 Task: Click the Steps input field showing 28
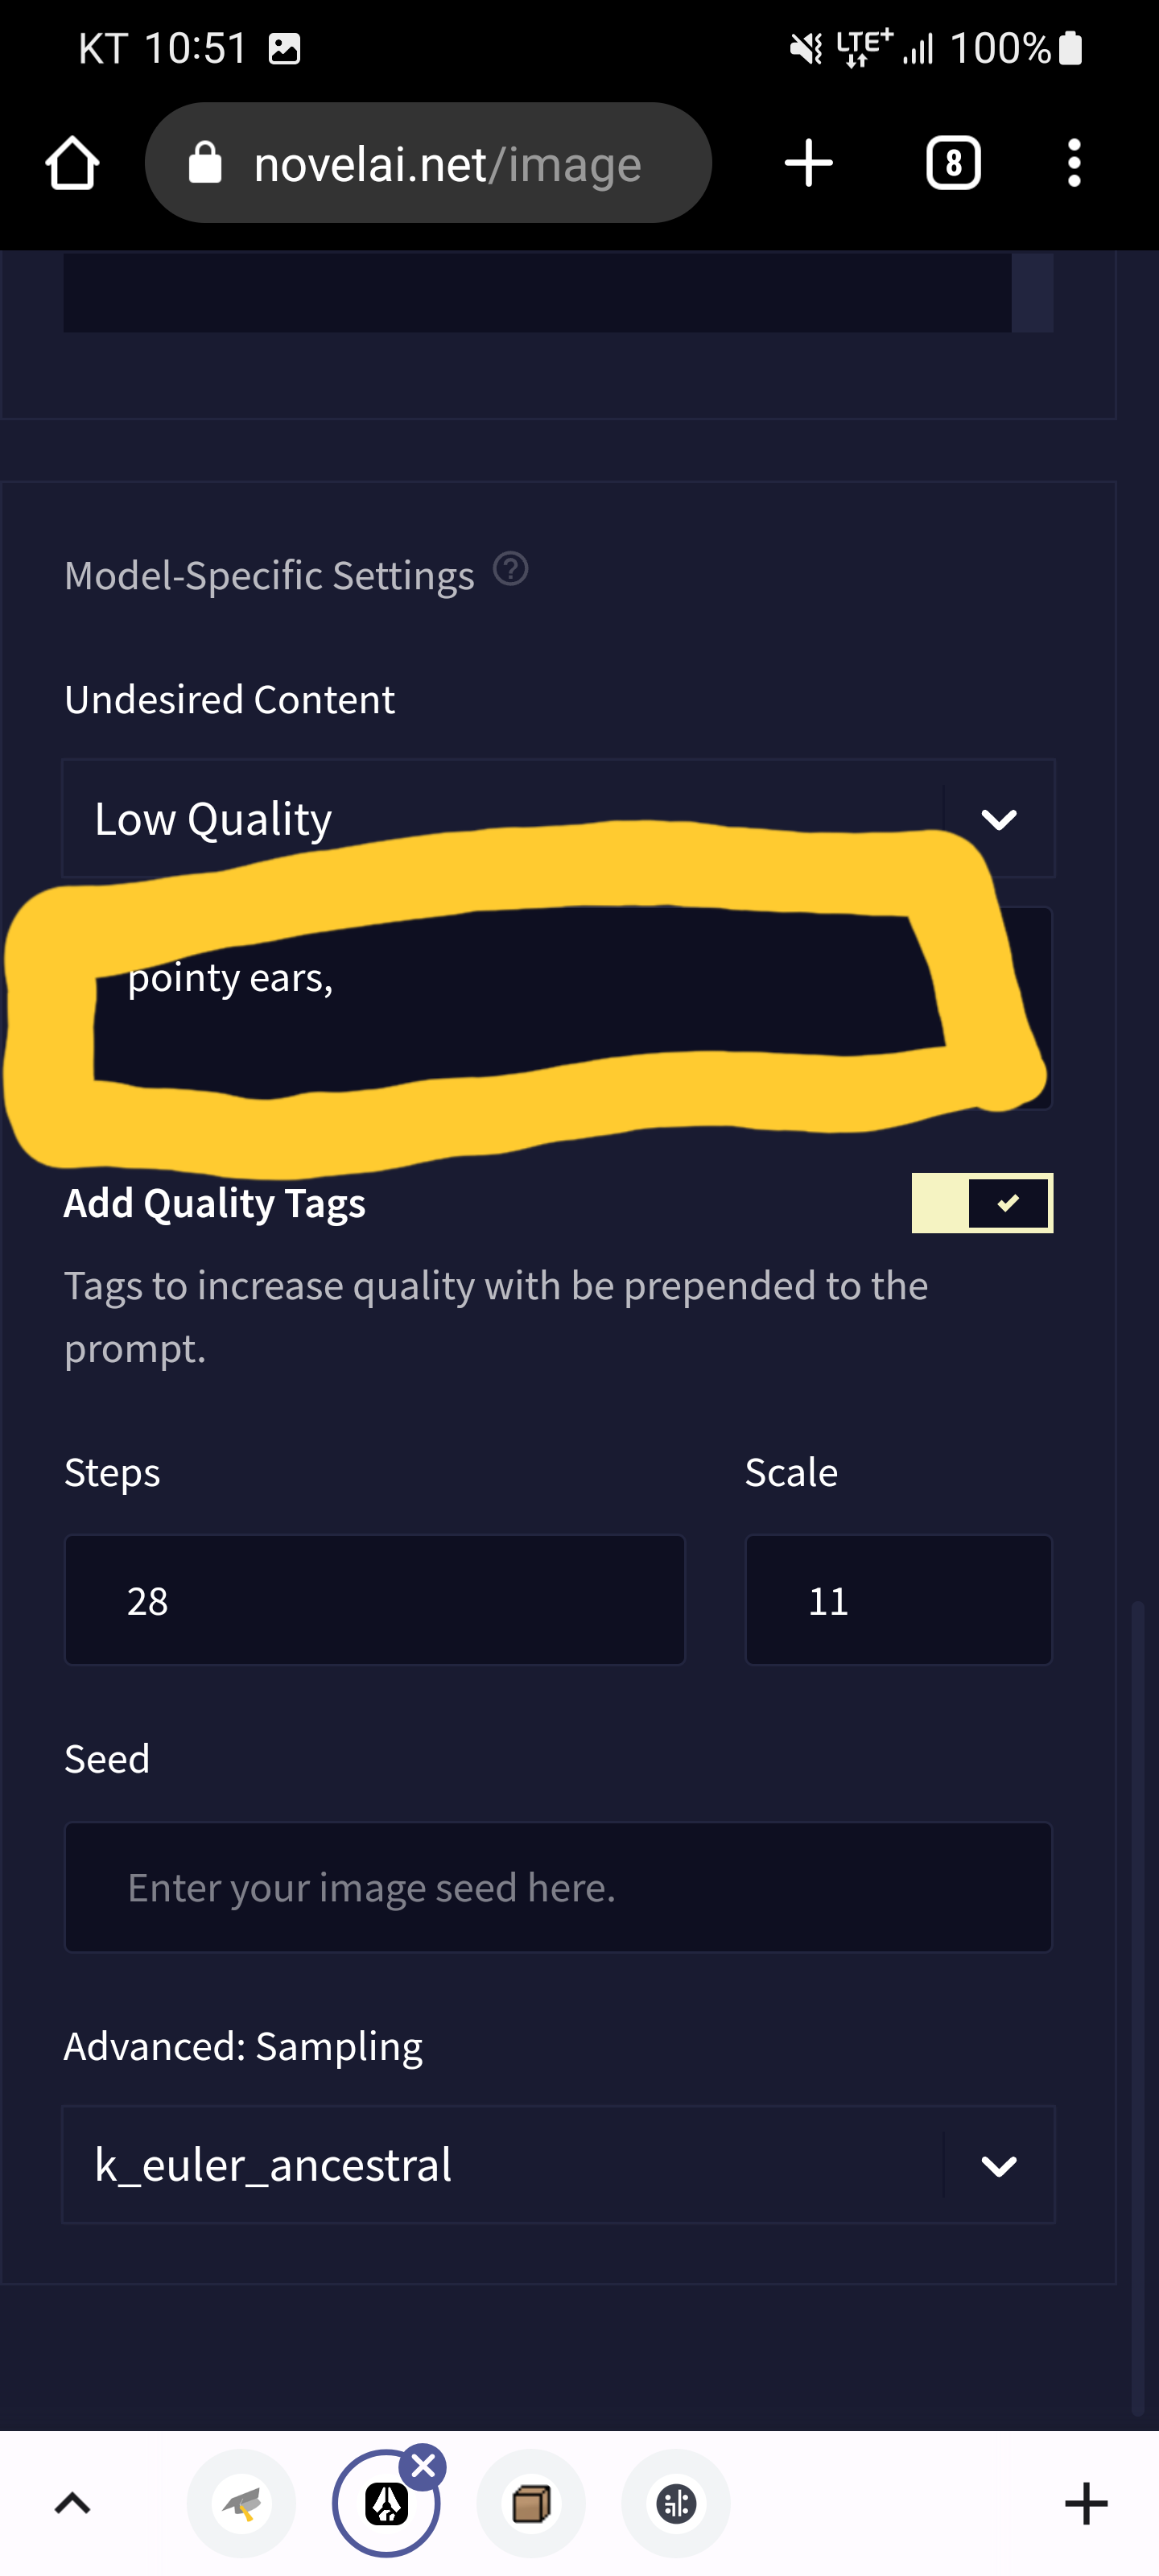(x=374, y=1600)
